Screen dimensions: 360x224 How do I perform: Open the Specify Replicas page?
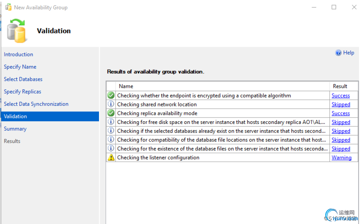23,92
